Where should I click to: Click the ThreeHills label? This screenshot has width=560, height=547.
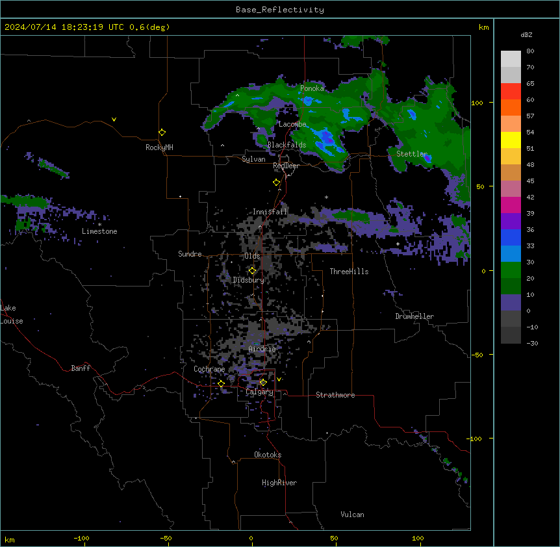[349, 272]
